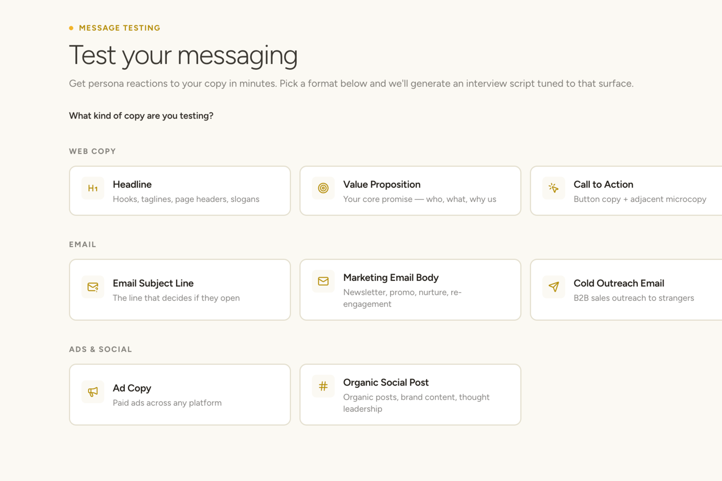The image size is (722, 481).
Task: Choose the Value Proposition format card
Action: pyautogui.click(x=410, y=191)
